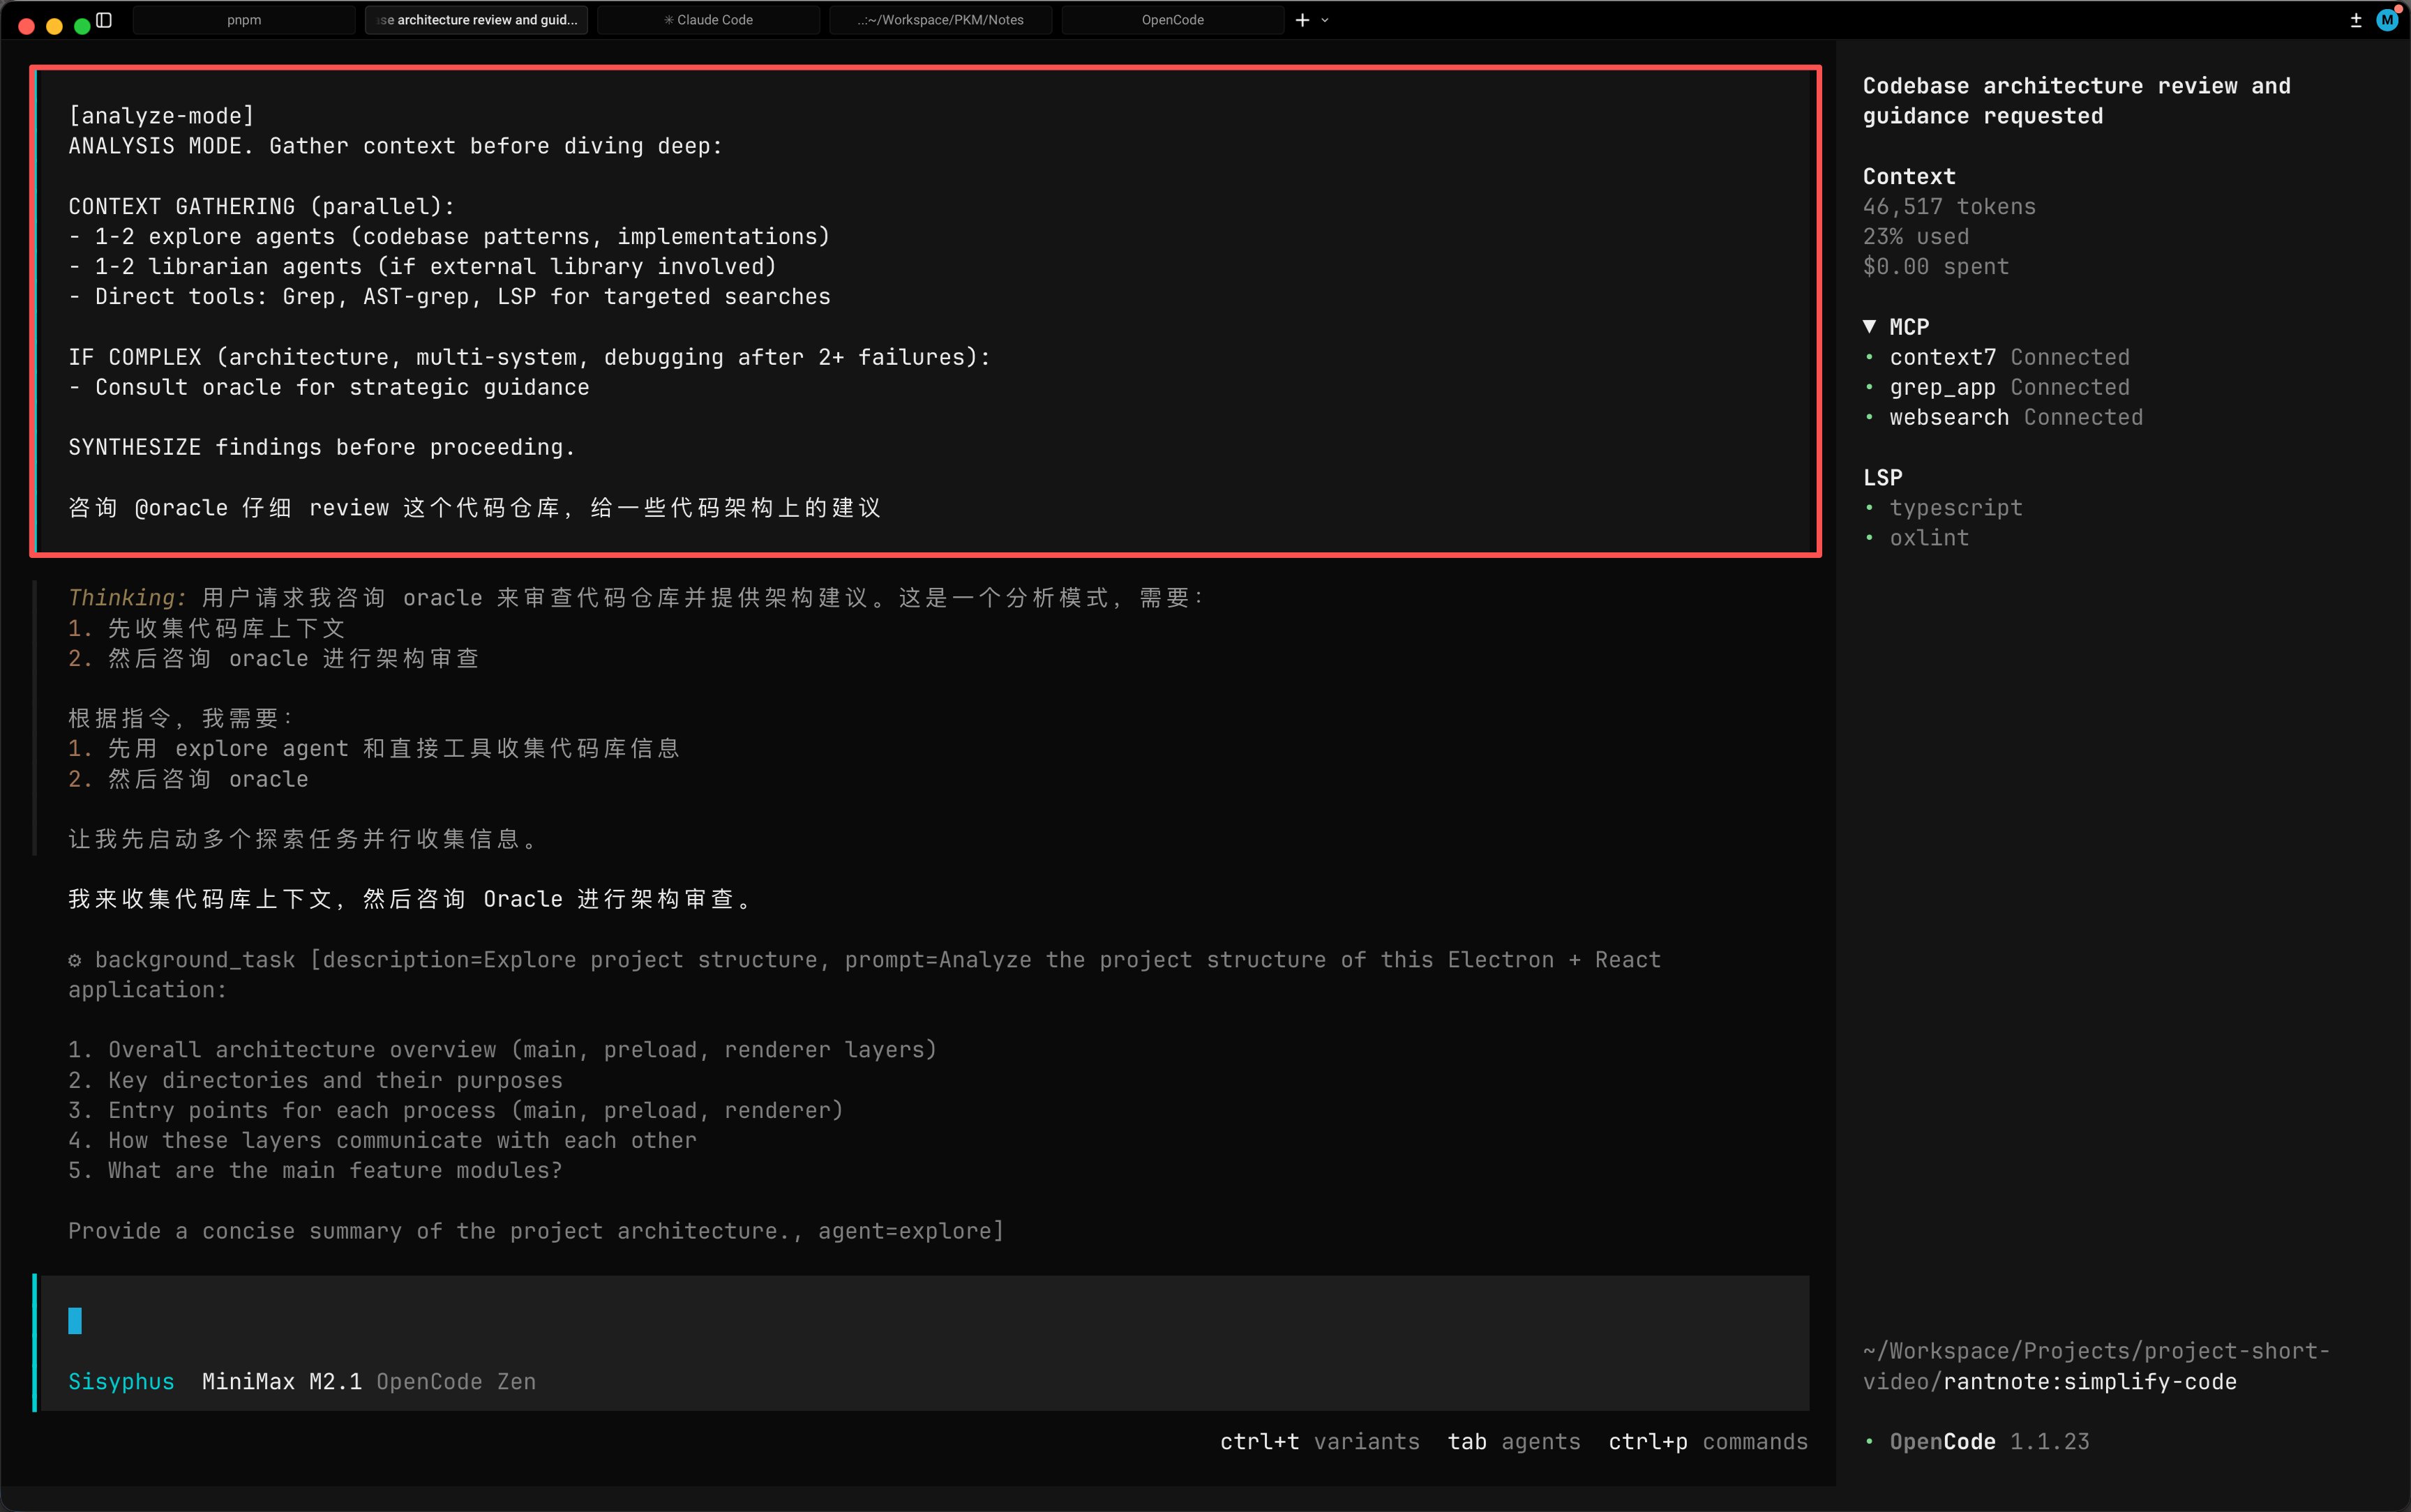
Task: Click the Sisyphus agent label
Action: 121,1382
